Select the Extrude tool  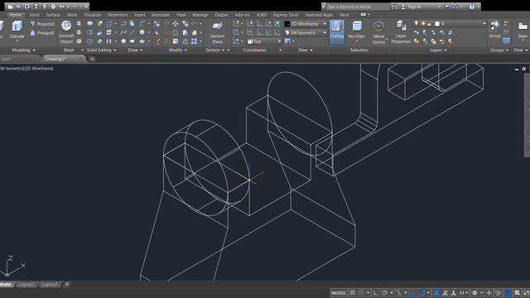tap(17, 30)
